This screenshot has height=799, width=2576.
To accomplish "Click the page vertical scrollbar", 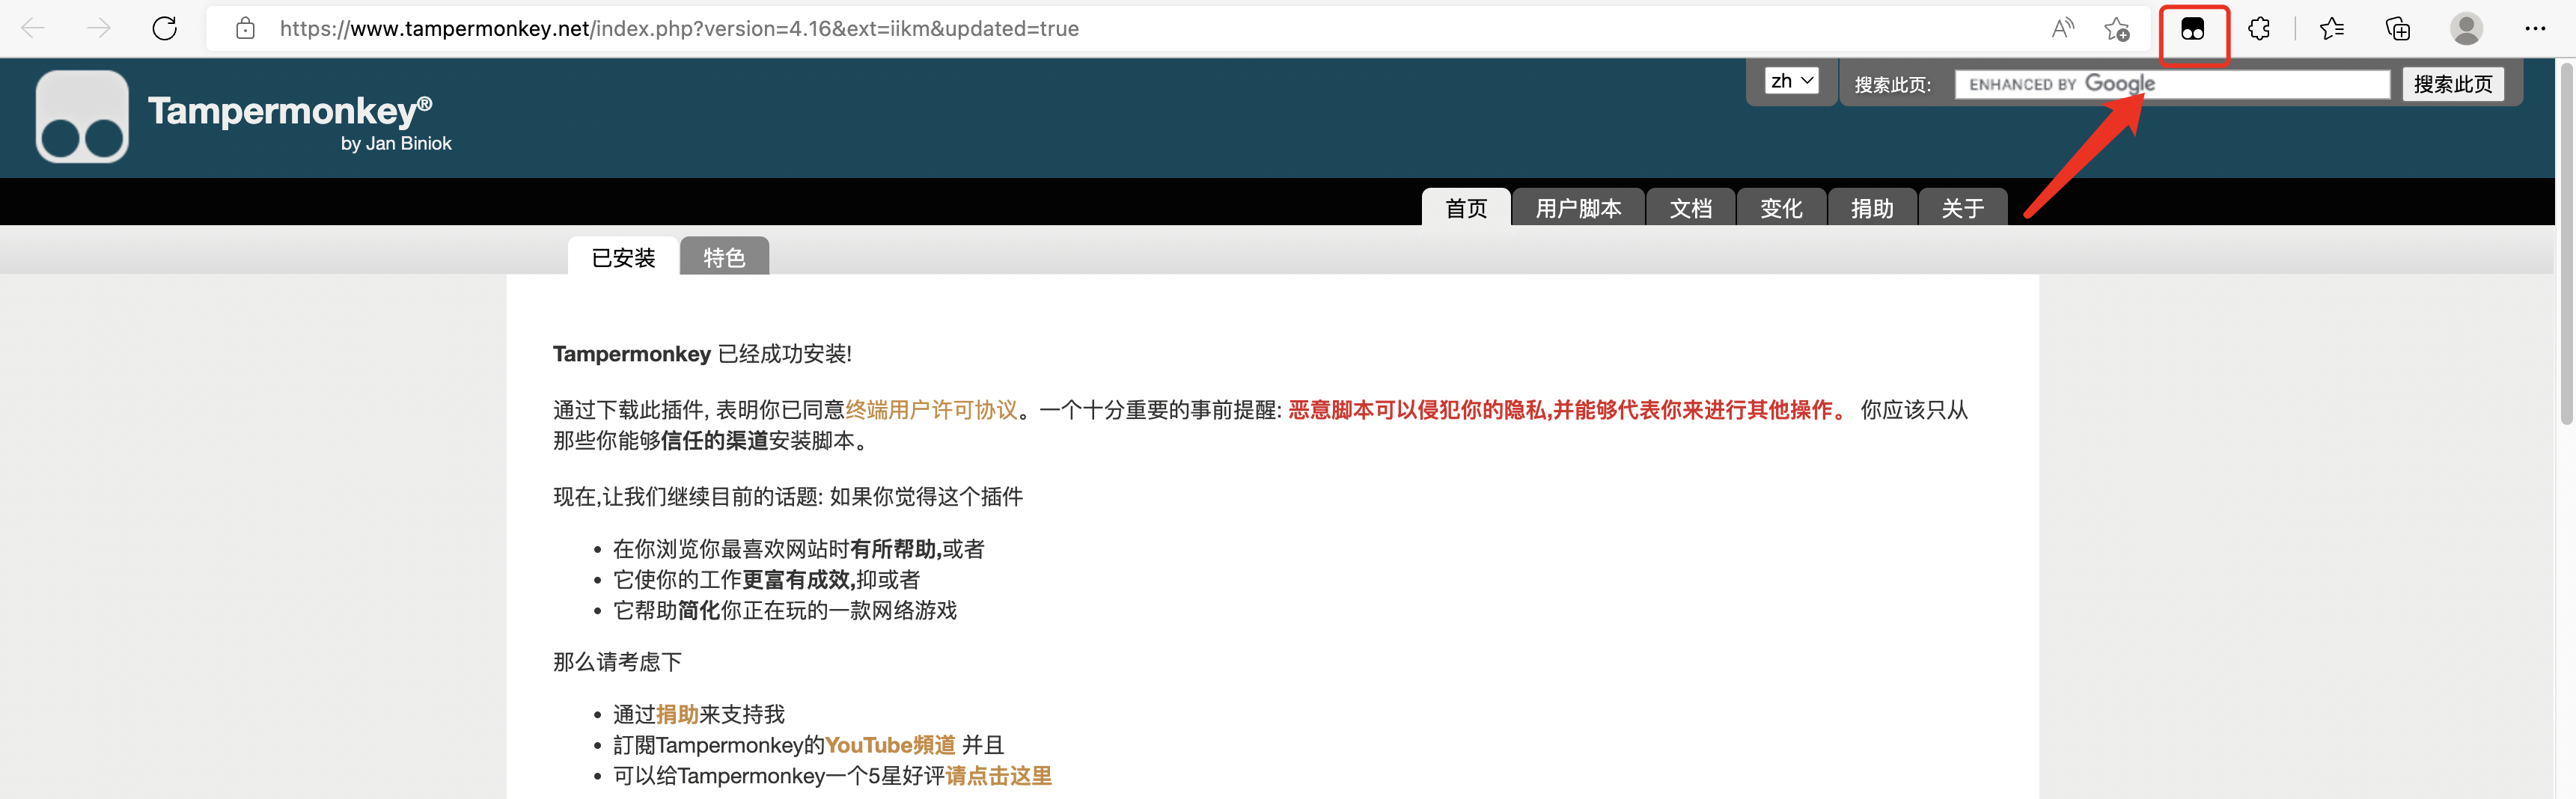I will (2566, 243).
